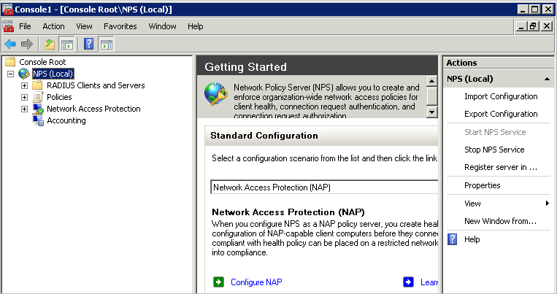Image resolution: width=557 pixels, height=294 pixels.
Task: Open the Action menu
Action: pos(53,26)
